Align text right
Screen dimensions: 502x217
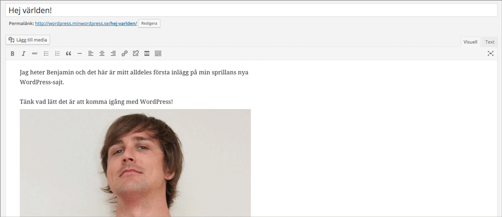tap(113, 54)
